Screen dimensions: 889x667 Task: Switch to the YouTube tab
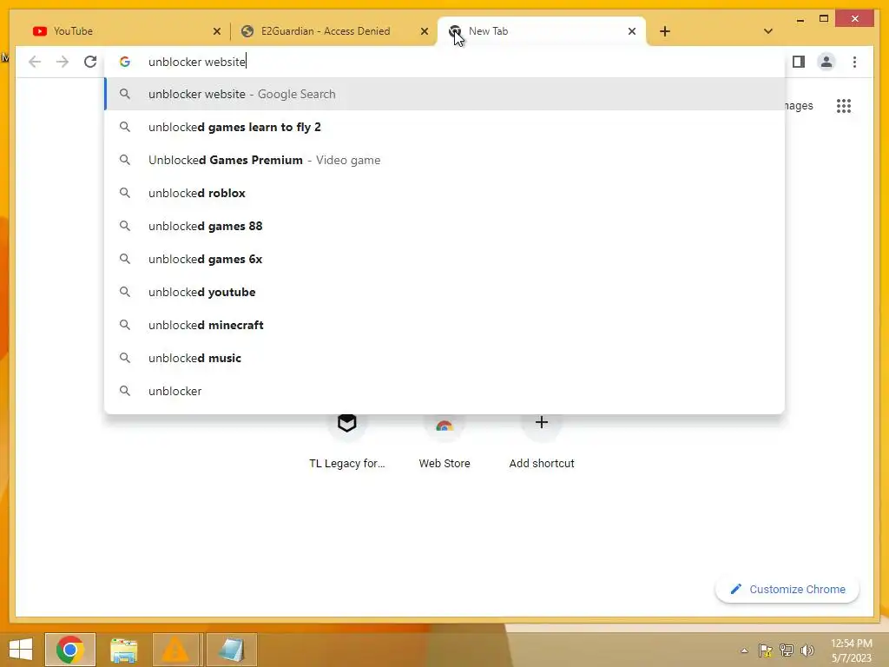click(x=127, y=31)
